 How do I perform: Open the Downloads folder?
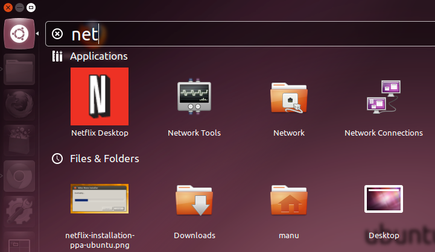194,200
